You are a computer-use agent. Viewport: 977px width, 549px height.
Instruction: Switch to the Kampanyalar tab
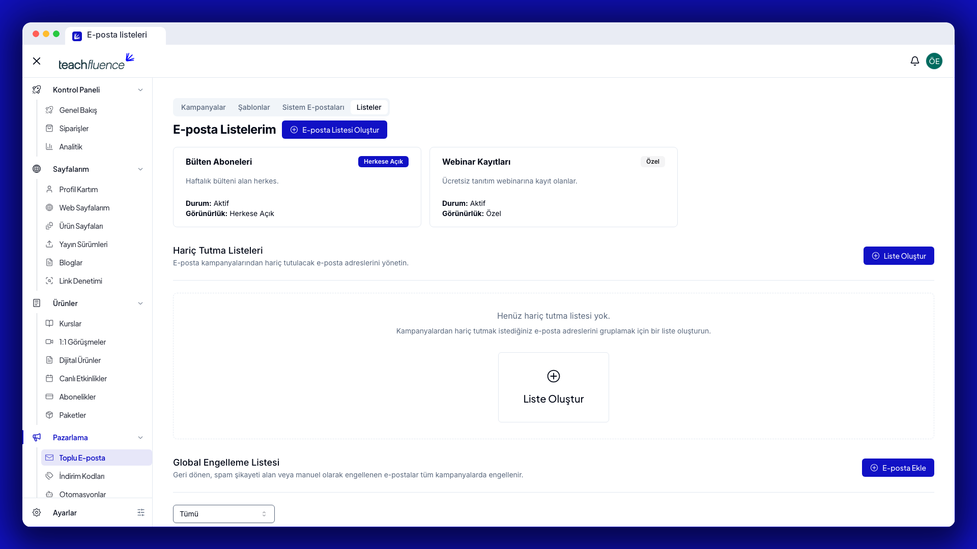click(x=203, y=107)
